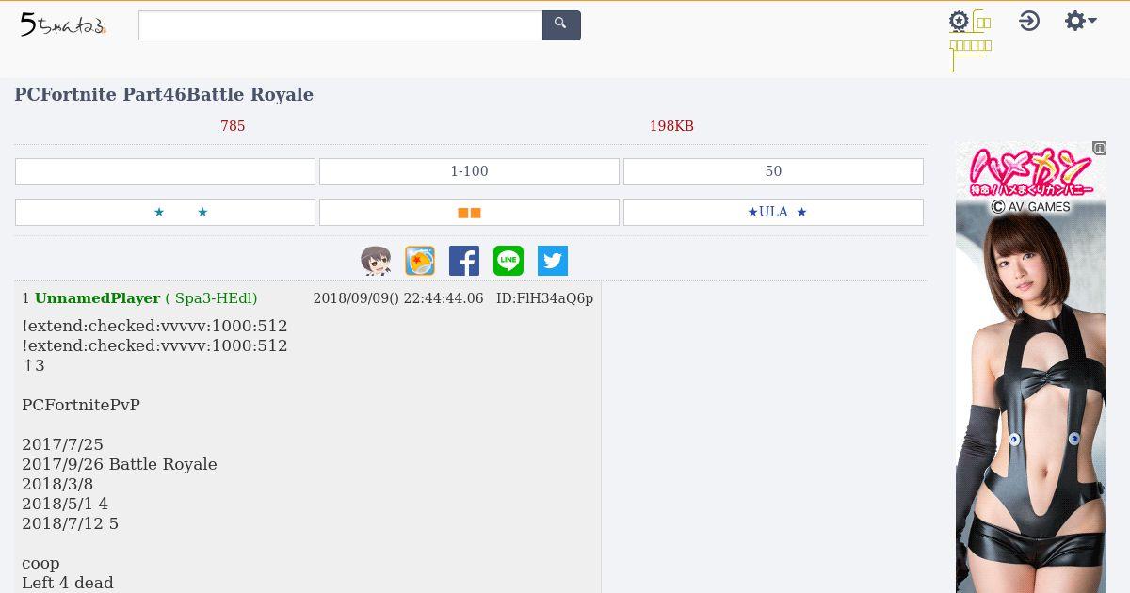Screen dimensions: 1130x593
Task: Click the text Left 4 dead
Action: point(68,583)
